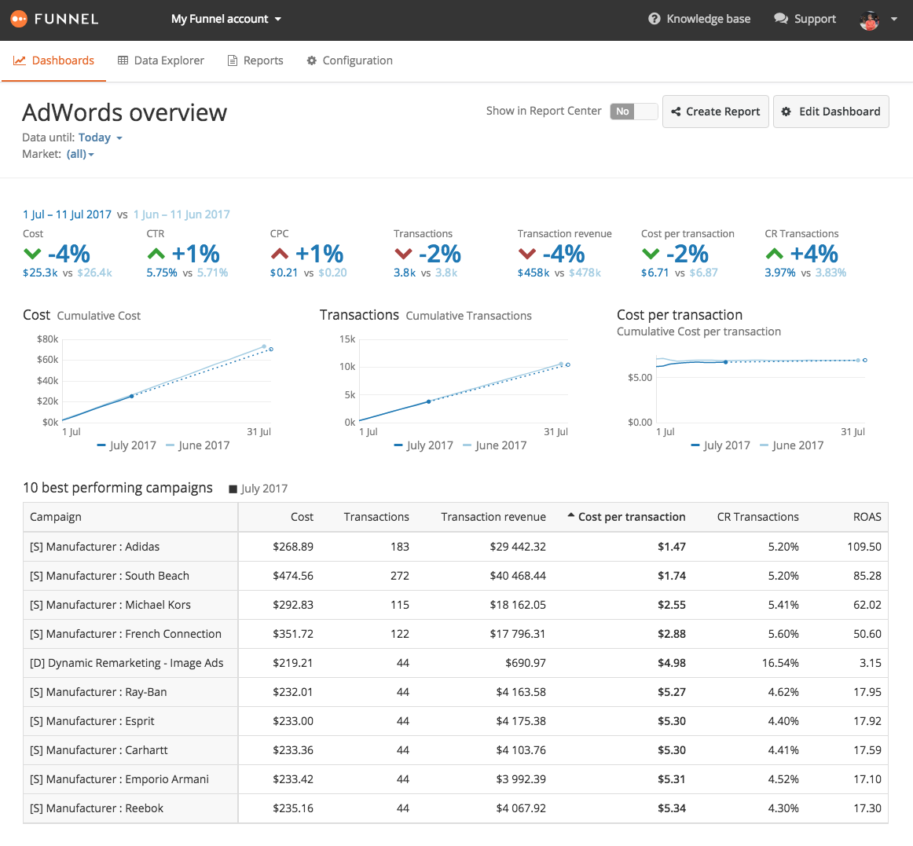Screen dimensions: 913x846
Task: Select the [S] Manufacturer : Reebok row
Action: click(x=456, y=809)
